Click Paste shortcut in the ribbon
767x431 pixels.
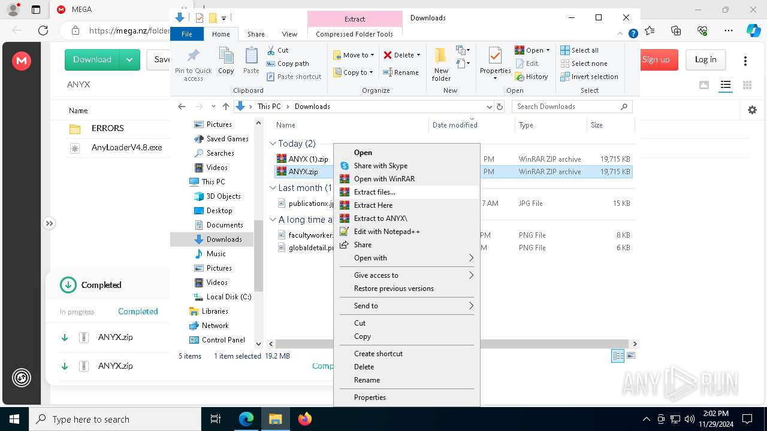click(x=294, y=77)
